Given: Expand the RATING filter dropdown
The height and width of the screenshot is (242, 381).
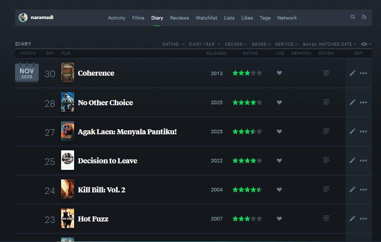Looking at the screenshot, I should (173, 44).
